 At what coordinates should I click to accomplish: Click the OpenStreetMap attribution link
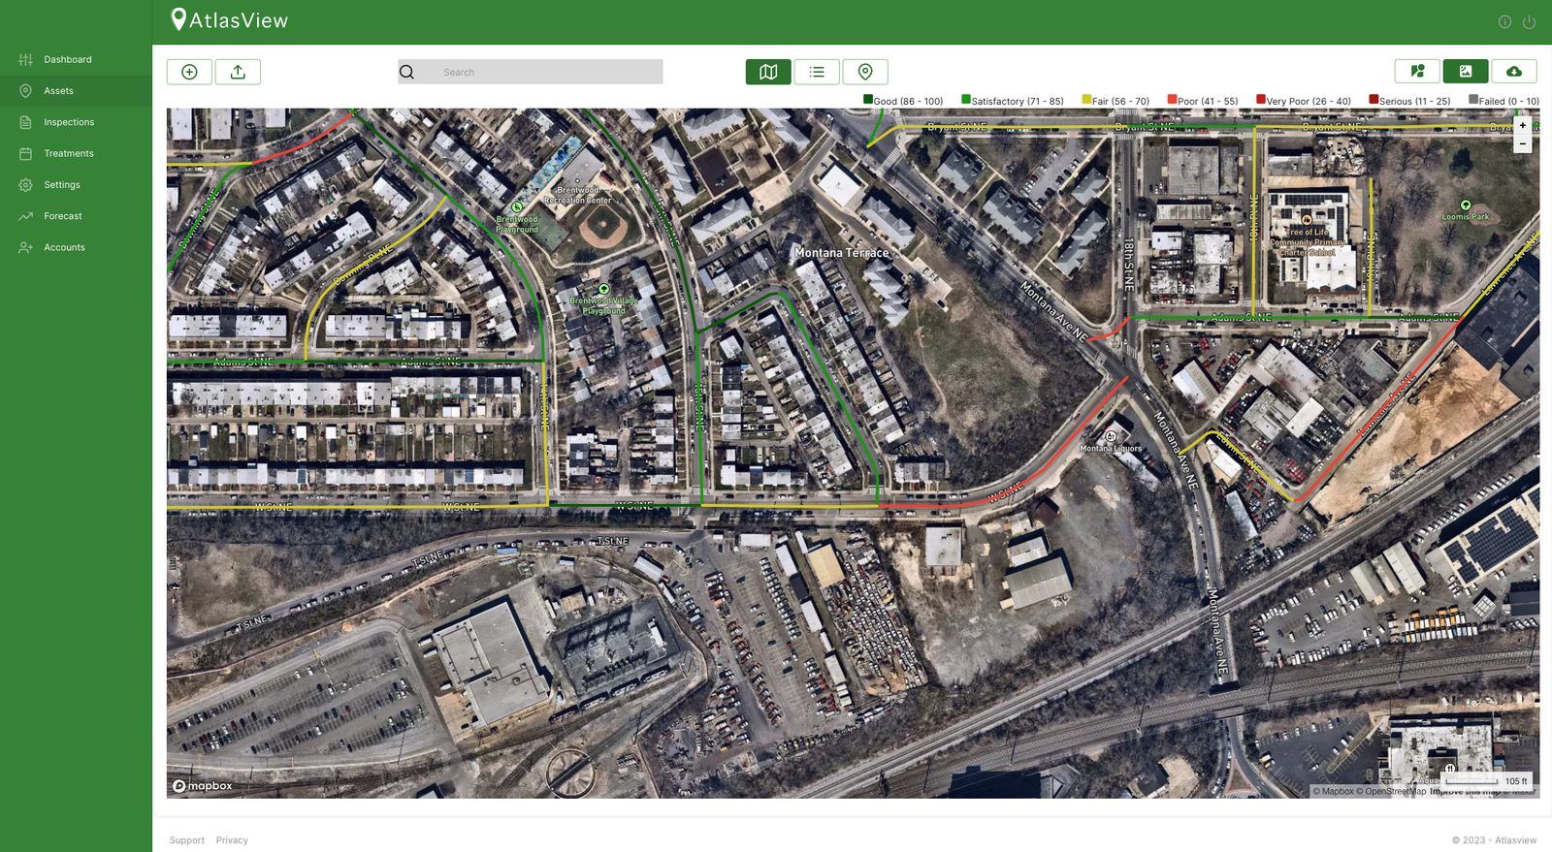click(1390, 792)
